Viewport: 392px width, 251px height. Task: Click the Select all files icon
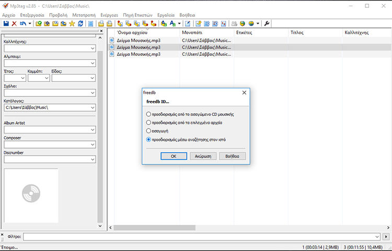tap(91, 23)
